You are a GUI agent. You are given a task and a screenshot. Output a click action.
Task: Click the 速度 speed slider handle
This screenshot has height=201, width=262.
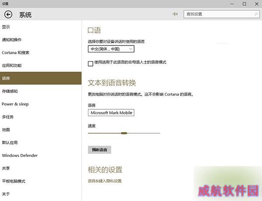tap(124, 133)
